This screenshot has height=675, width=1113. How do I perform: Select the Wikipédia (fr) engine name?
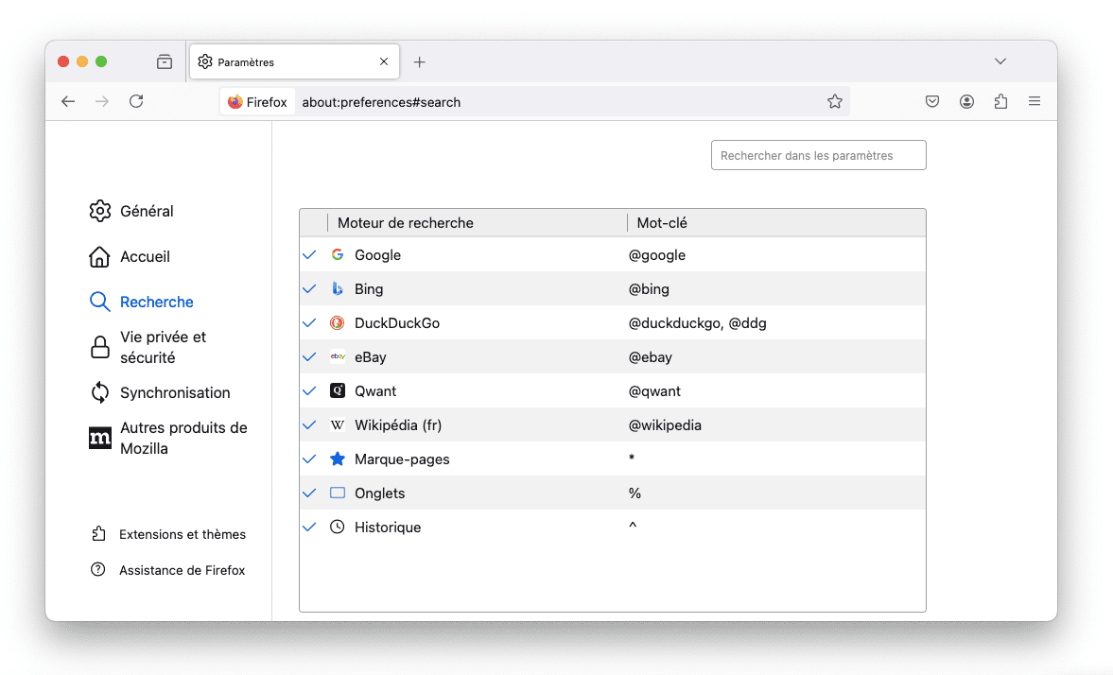click(398, 425)
